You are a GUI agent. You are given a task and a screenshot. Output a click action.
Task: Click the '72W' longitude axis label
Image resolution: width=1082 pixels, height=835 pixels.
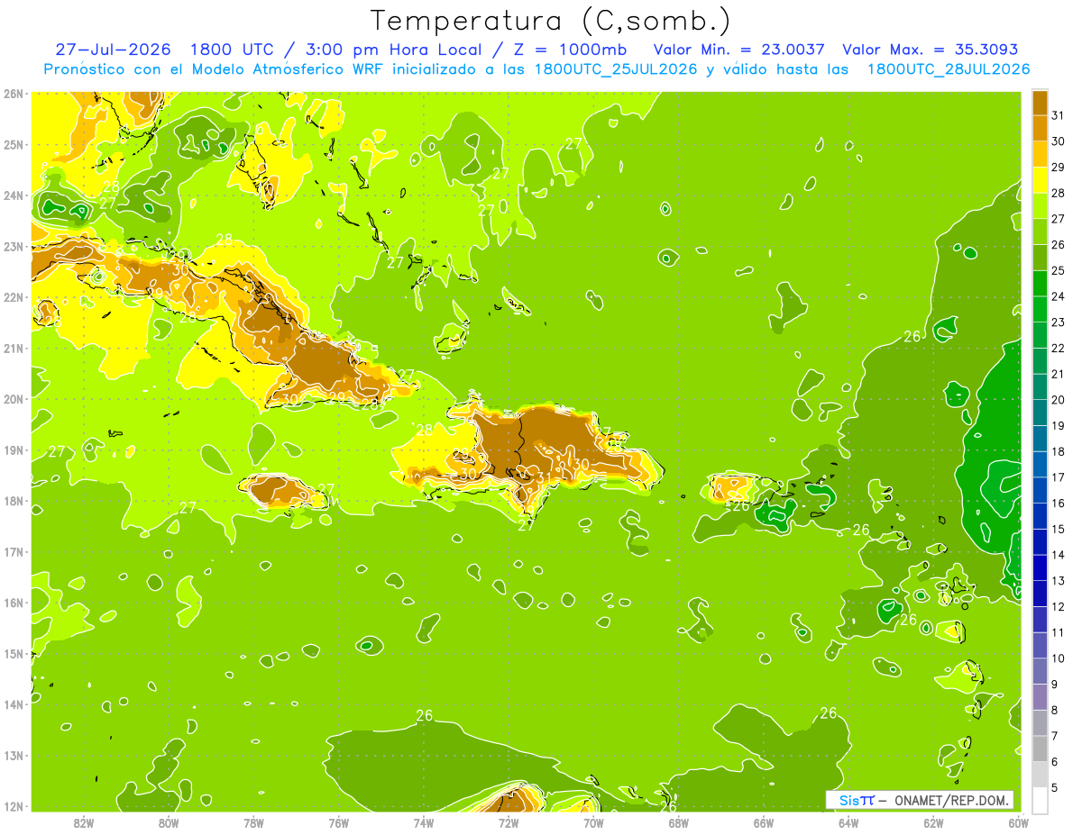[x=509, y=823]
